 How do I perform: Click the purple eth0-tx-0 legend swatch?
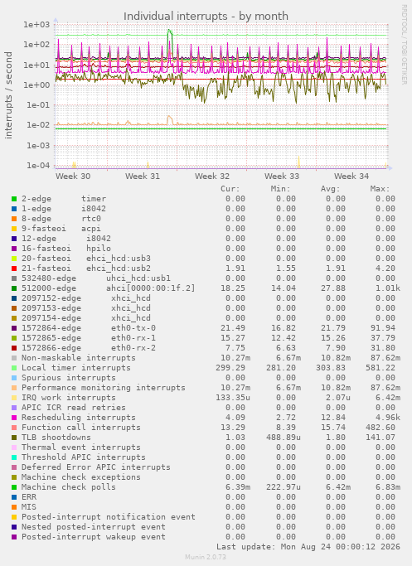[x=14, y=328]
